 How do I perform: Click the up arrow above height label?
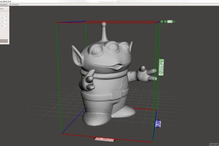[x=161, y=58]
